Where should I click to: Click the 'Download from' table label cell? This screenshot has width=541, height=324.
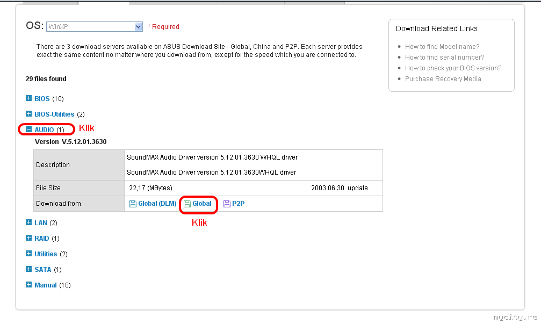click(79, 204)
